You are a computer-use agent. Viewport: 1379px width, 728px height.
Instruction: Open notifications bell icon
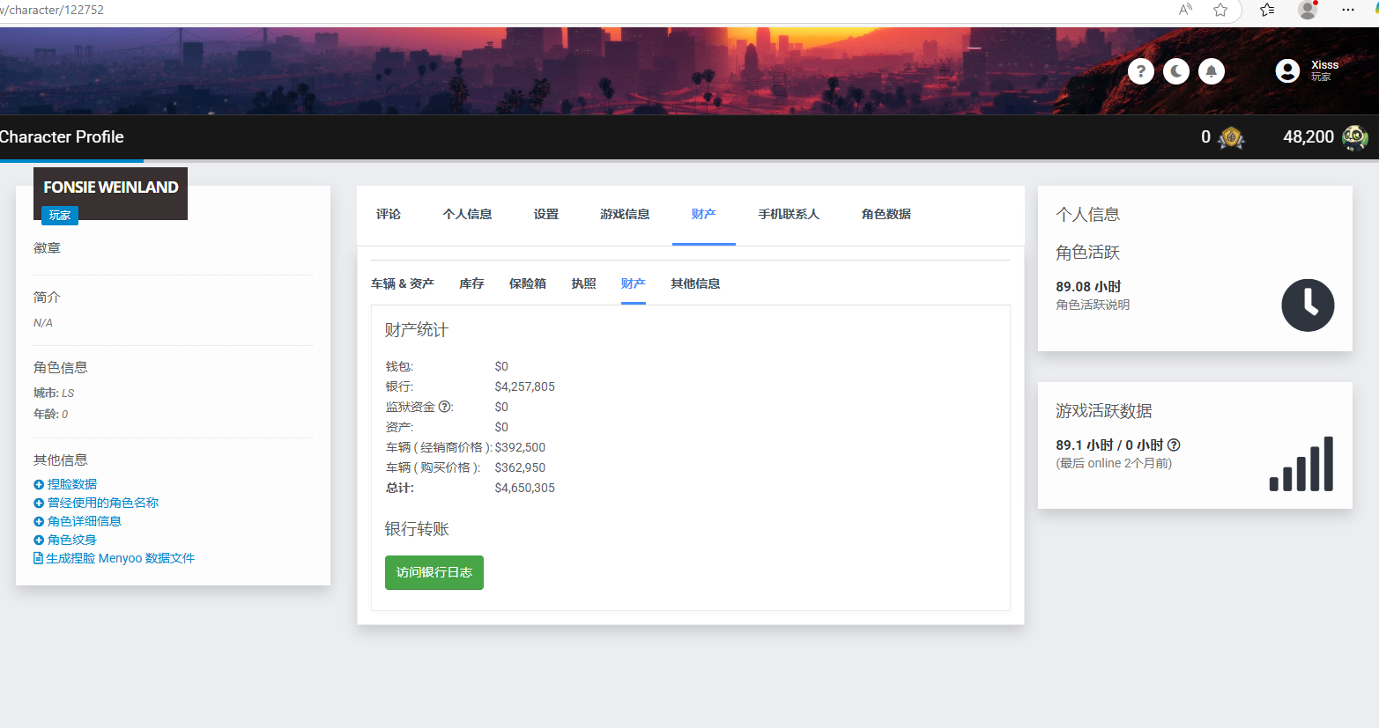[x=1211, y=71]
